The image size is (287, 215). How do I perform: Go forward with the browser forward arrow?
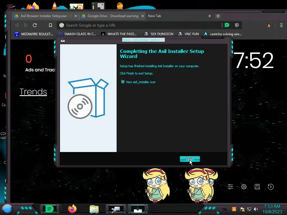click(x=26, y=25)
